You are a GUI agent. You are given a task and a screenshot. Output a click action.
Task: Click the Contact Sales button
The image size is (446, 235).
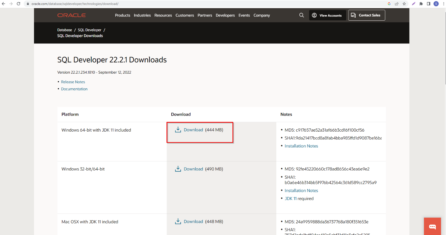pyautogui.click(x=367, y=15)
